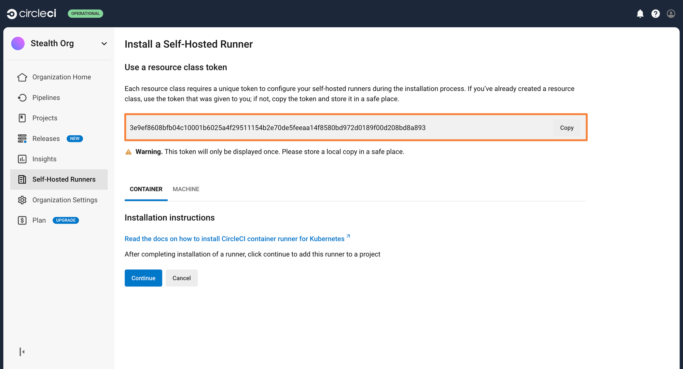Open the Plan page

click(59, 220)
